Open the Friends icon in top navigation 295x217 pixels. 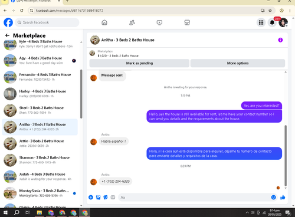(x=132, y=22)
